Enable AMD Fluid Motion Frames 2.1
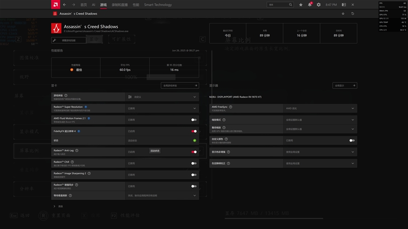This screenshot has height=229, width=408. coord(194,120)
